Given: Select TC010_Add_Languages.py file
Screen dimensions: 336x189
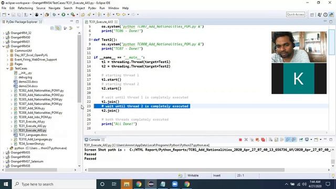Looking at the screenshot, I should [35, 139].
